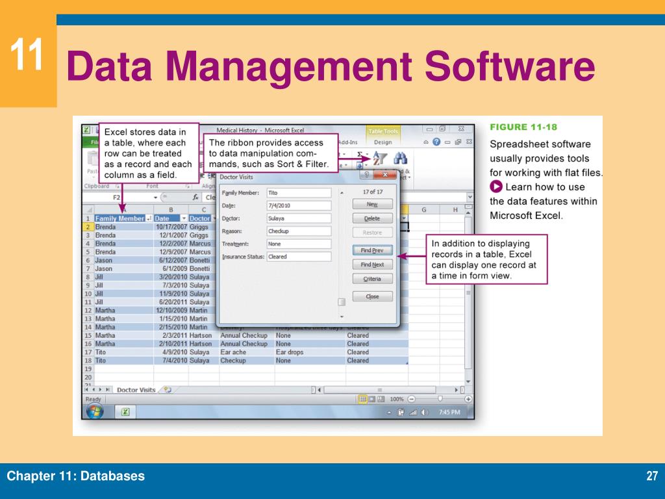Click the zoom out minus button

pos(411,399)
